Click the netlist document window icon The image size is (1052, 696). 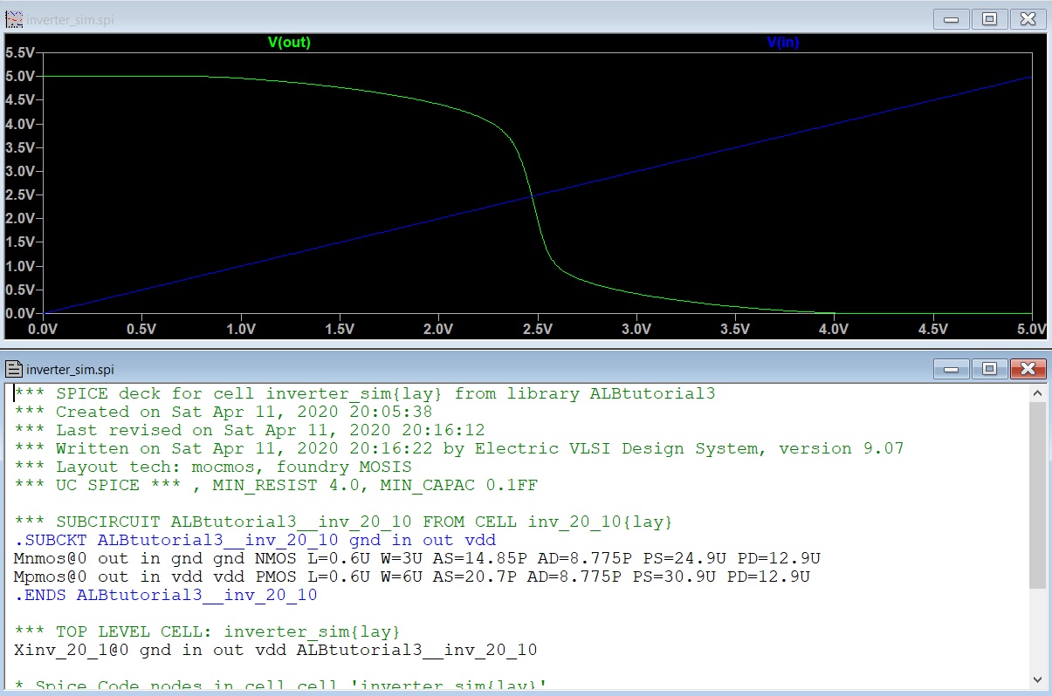[15, 369]
